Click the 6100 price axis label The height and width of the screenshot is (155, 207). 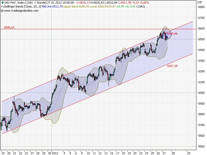point(201,82)
